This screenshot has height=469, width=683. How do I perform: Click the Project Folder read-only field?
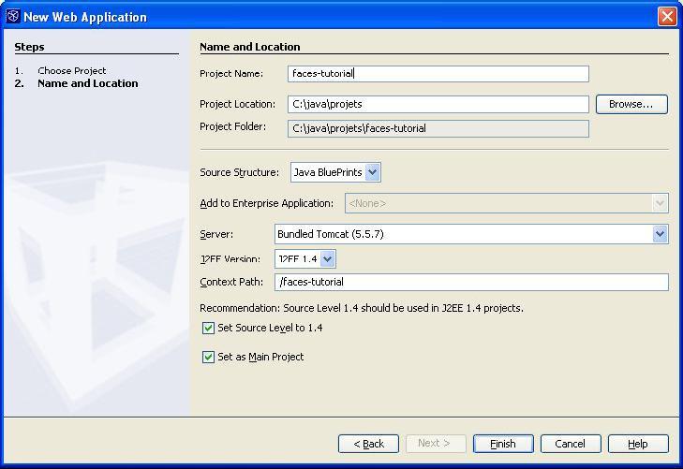438,128
